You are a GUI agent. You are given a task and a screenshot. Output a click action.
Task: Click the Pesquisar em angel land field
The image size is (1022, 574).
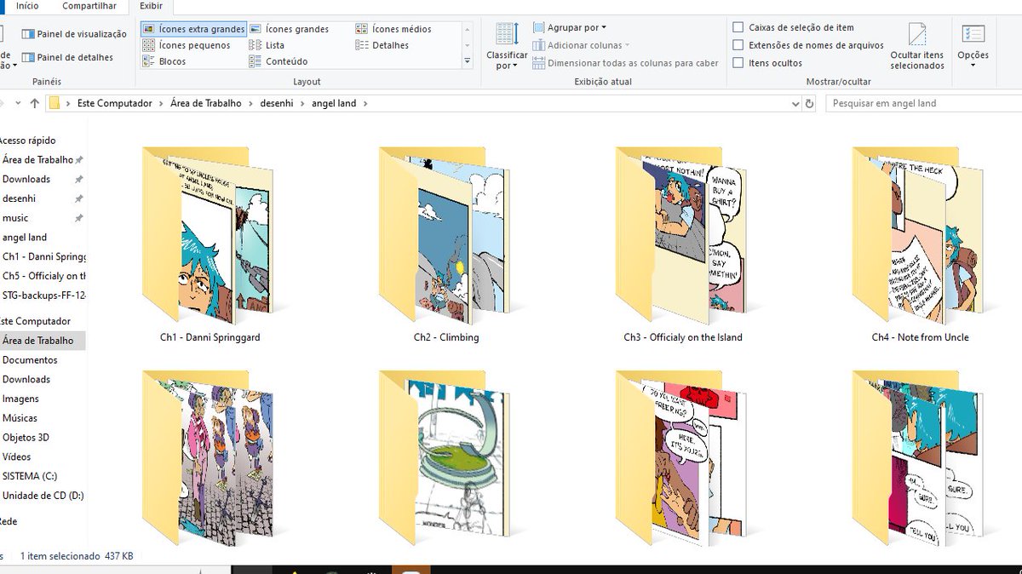[x=923, y=103]
